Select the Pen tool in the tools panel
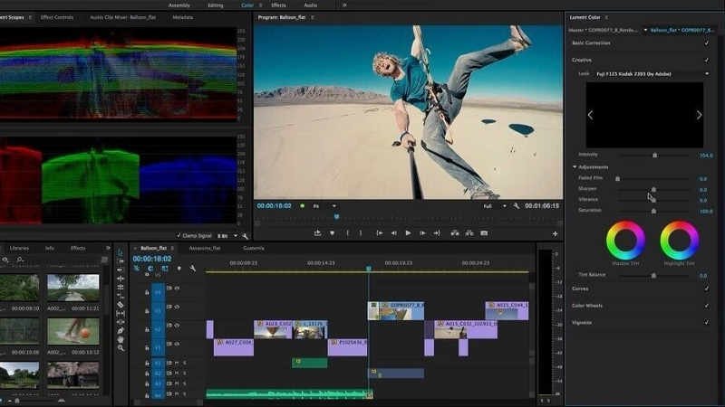 (x=121, y=331)
